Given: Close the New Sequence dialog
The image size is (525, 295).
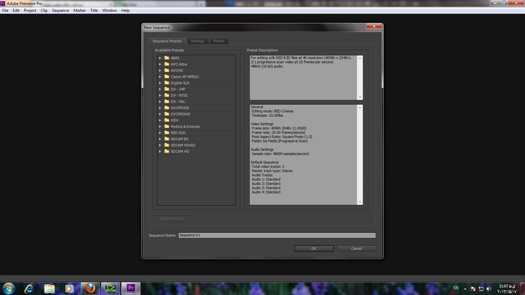Looking at the screenshot, I should [x=374, y=26].
